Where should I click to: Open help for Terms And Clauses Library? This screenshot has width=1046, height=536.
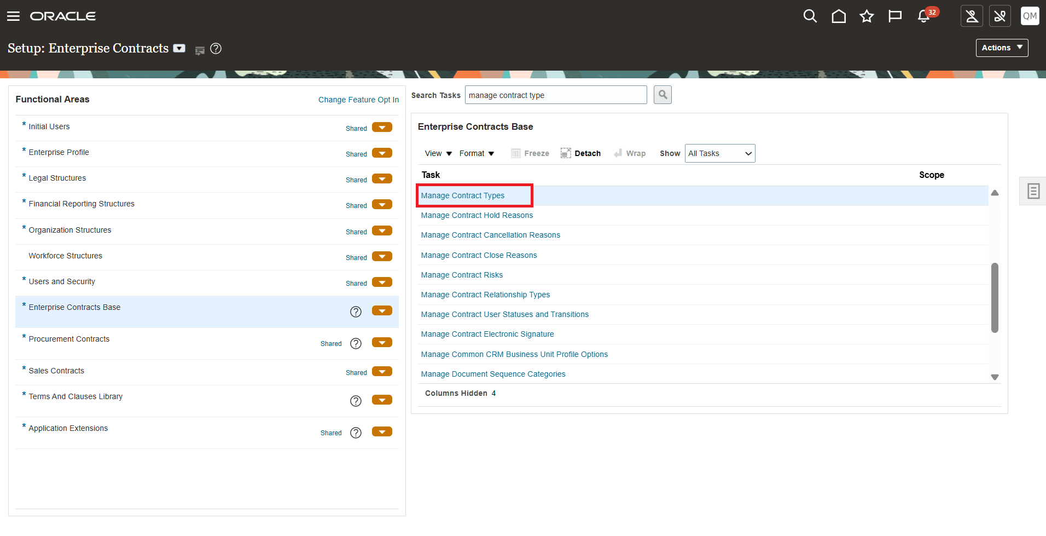[x=356, y=401]
